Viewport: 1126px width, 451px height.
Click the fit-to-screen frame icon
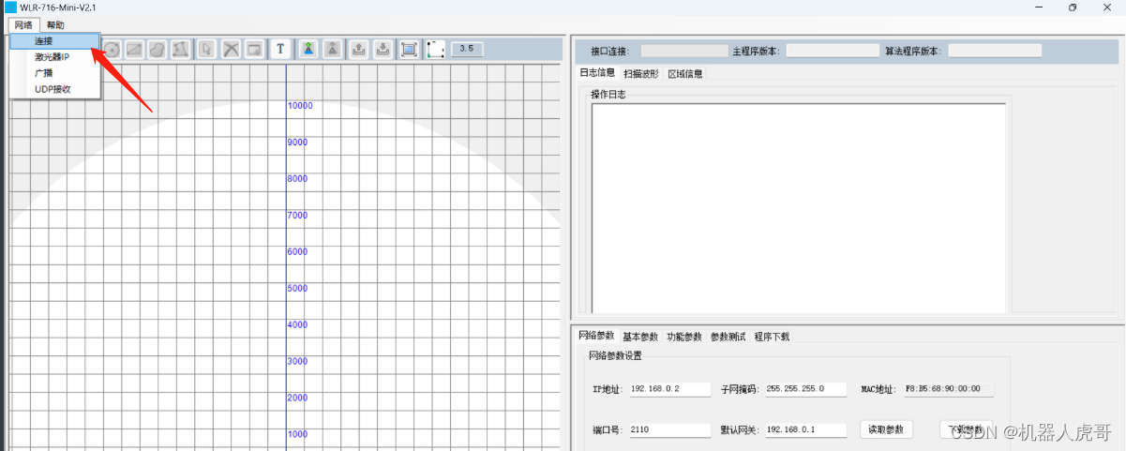coord(409,49)
